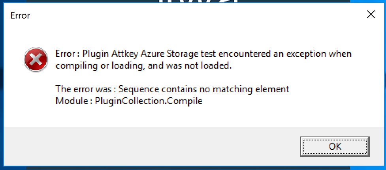Click the "Error" title bar text
The image size is (386, 170).
[20, 16]
